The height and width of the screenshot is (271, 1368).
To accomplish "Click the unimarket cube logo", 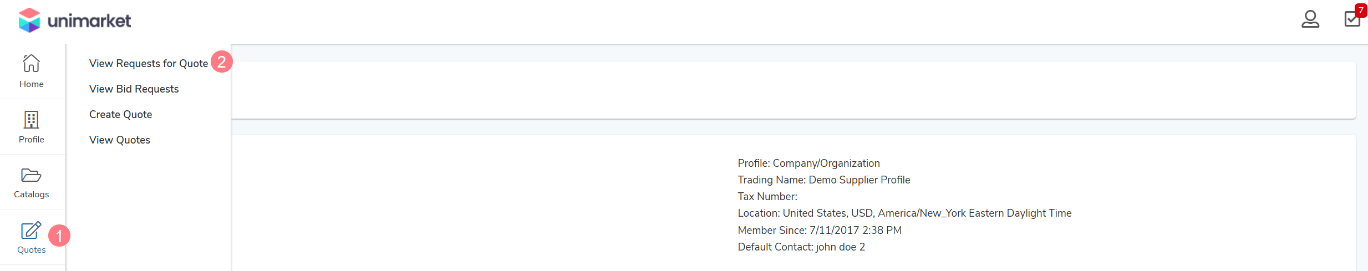I will (29, 21).
